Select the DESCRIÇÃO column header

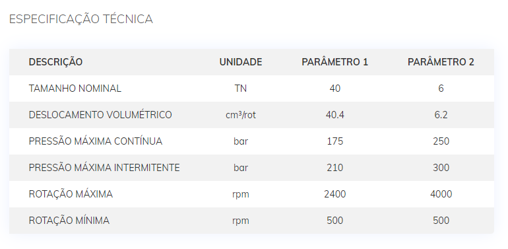pyautogui.click(x=55, y=62)
